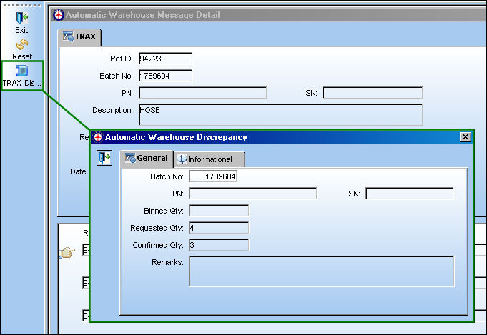Click the "Requested Qty:" label
This screenshot has height=335, width=487.
tap(157, 228)
